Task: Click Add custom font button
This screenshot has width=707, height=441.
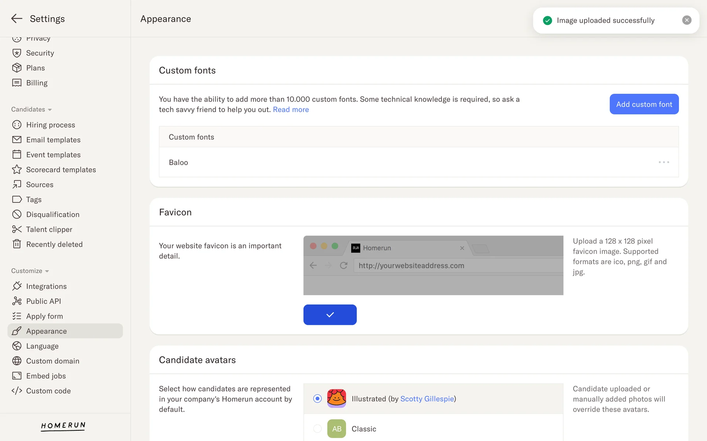Action: (644, 104)
